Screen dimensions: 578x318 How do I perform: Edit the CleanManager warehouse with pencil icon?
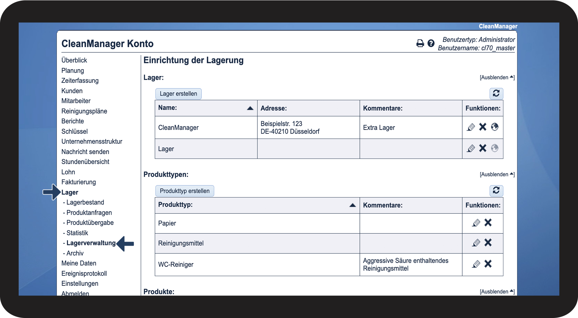click(471, 127)
